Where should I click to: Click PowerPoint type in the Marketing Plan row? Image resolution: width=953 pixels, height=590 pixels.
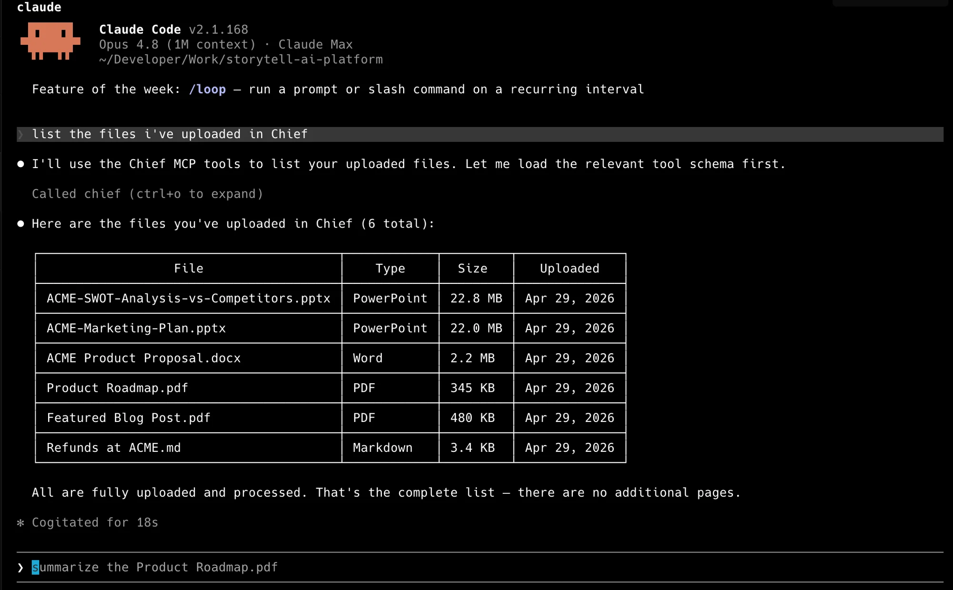(x=390, y=329)
